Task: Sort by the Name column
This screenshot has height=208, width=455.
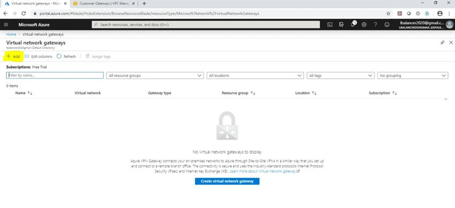Action: 24,93
